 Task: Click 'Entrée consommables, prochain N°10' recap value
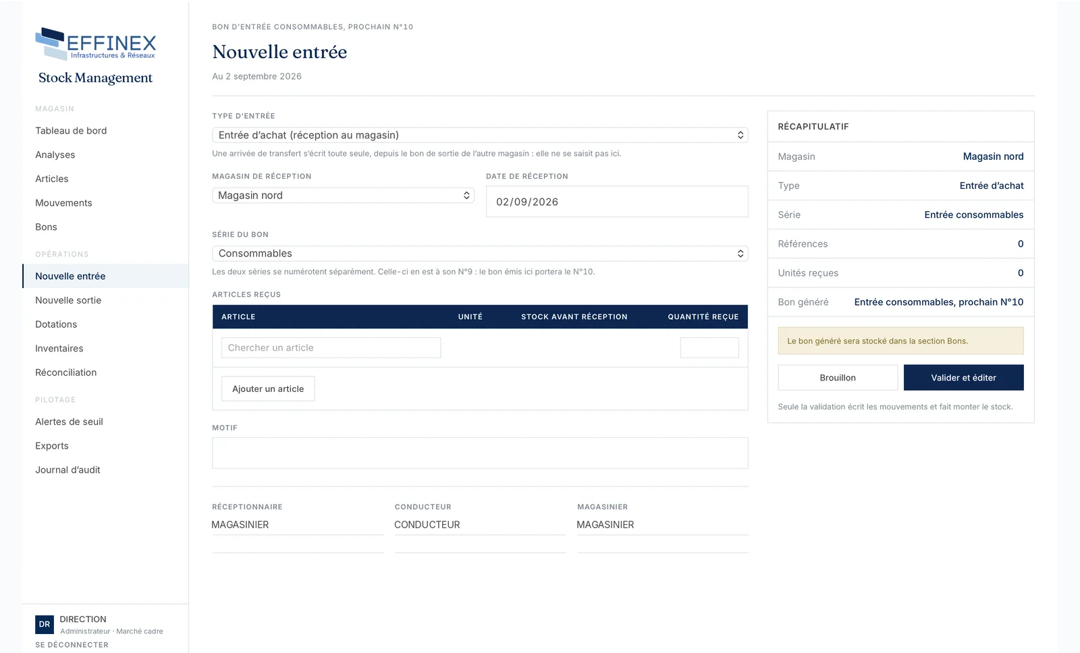(938, 302)
